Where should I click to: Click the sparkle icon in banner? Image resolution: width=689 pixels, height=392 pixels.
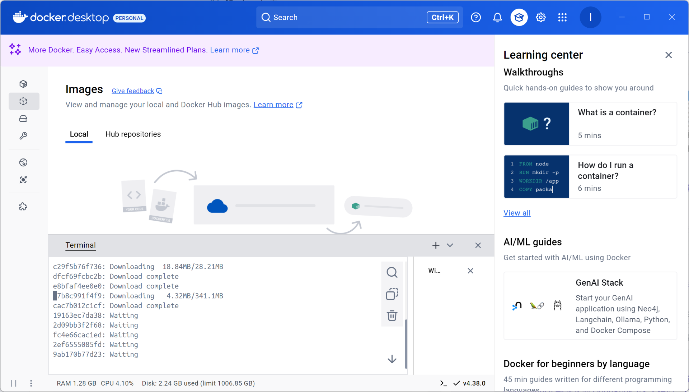(x=15, y=49)
